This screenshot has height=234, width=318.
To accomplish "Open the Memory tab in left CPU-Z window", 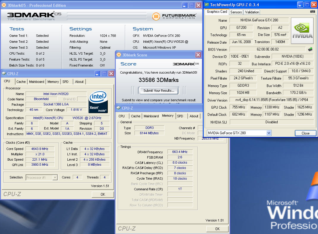I will coord(53,82).
